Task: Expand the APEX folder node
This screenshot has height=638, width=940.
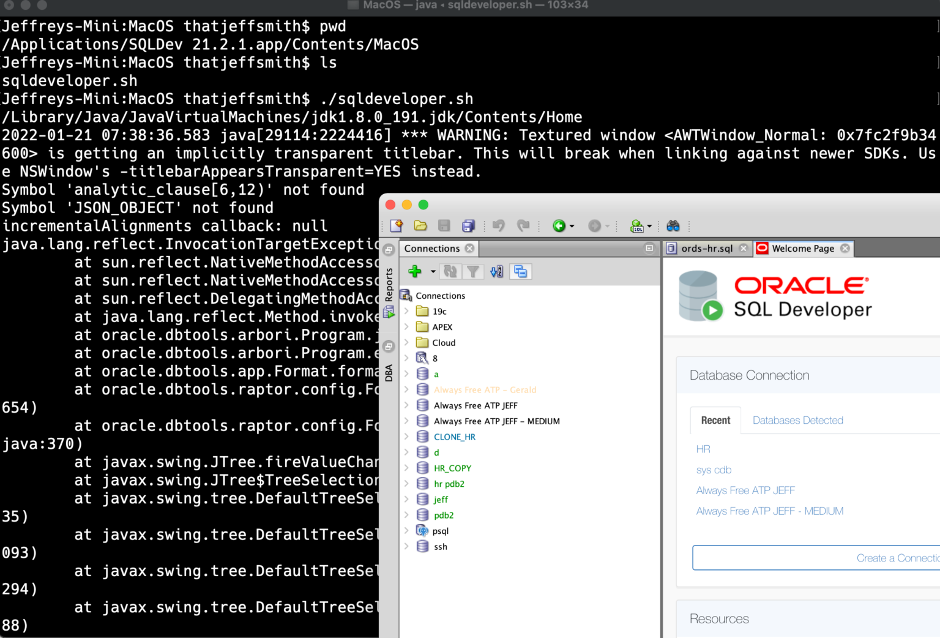Action: [x=406, y=327]
